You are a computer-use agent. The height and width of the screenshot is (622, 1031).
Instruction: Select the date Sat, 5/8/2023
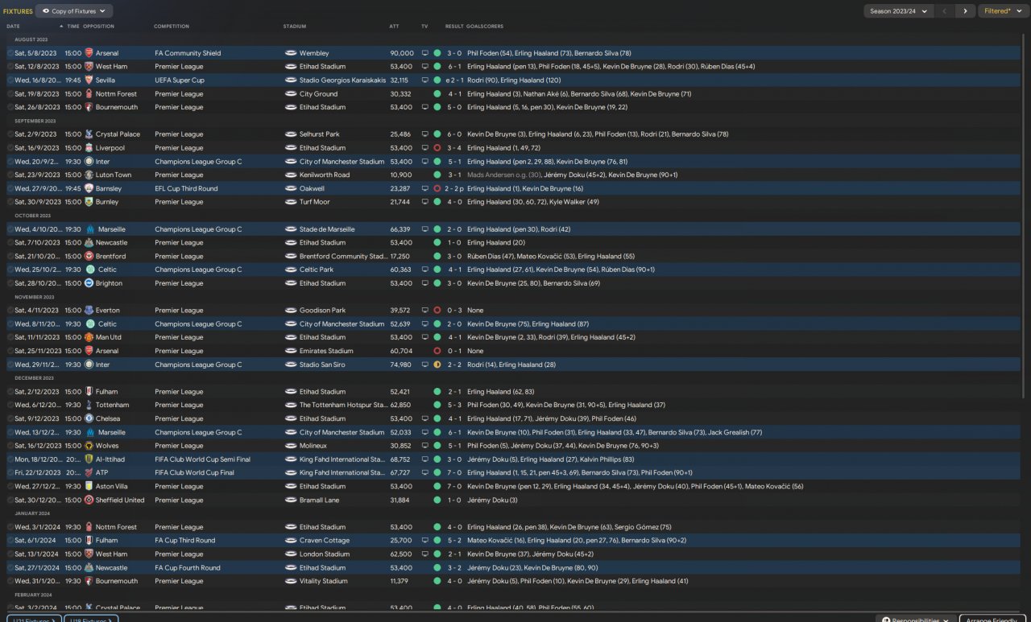(x=36, y=53)
